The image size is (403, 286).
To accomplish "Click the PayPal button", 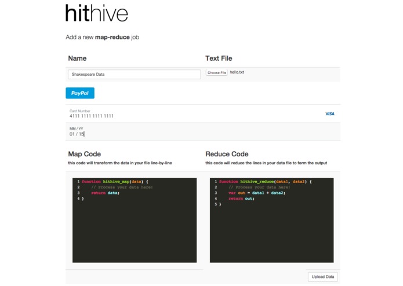I will [80, 93].
